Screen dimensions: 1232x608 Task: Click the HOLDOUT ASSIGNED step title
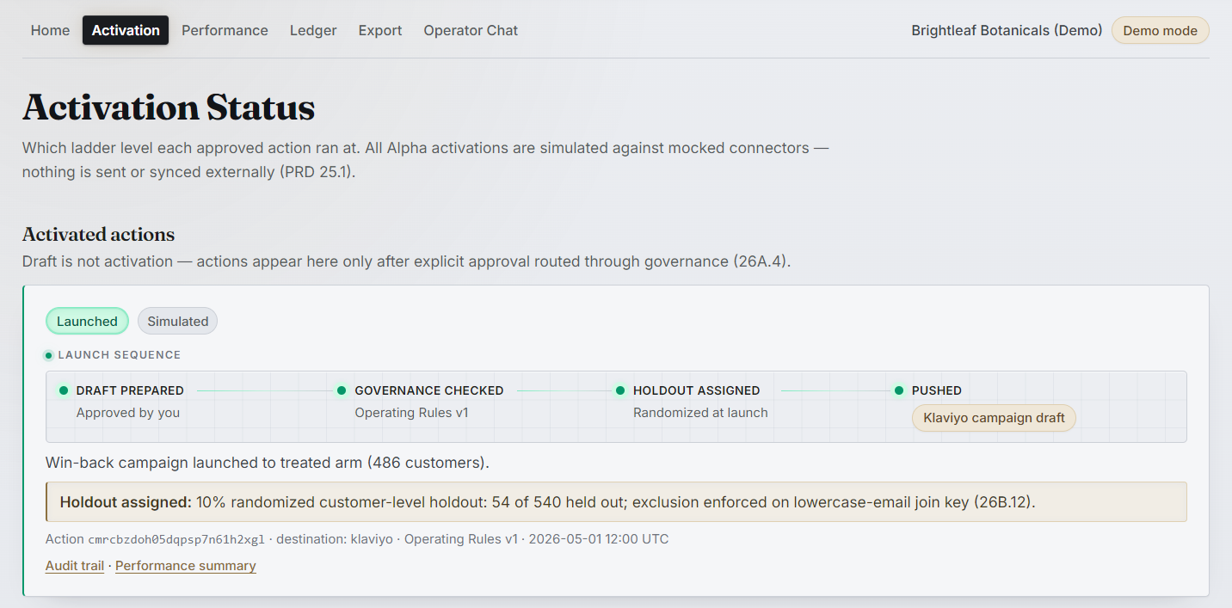[697, 390]
